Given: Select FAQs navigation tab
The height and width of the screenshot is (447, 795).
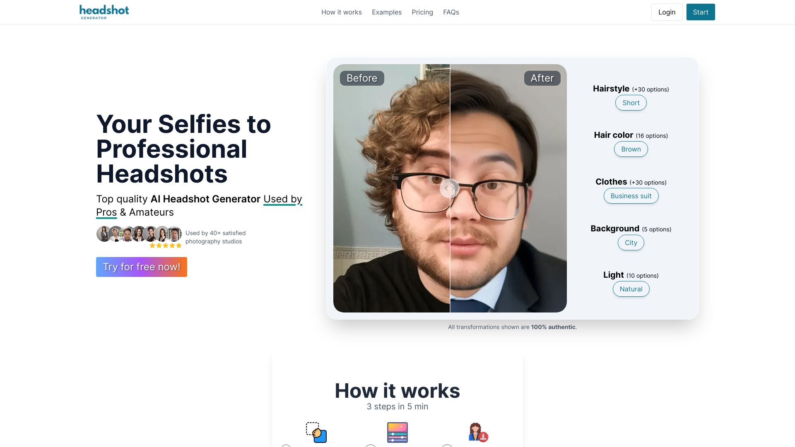Looking at the screenshot, I should pyautogui.click(x=451, y=12).
